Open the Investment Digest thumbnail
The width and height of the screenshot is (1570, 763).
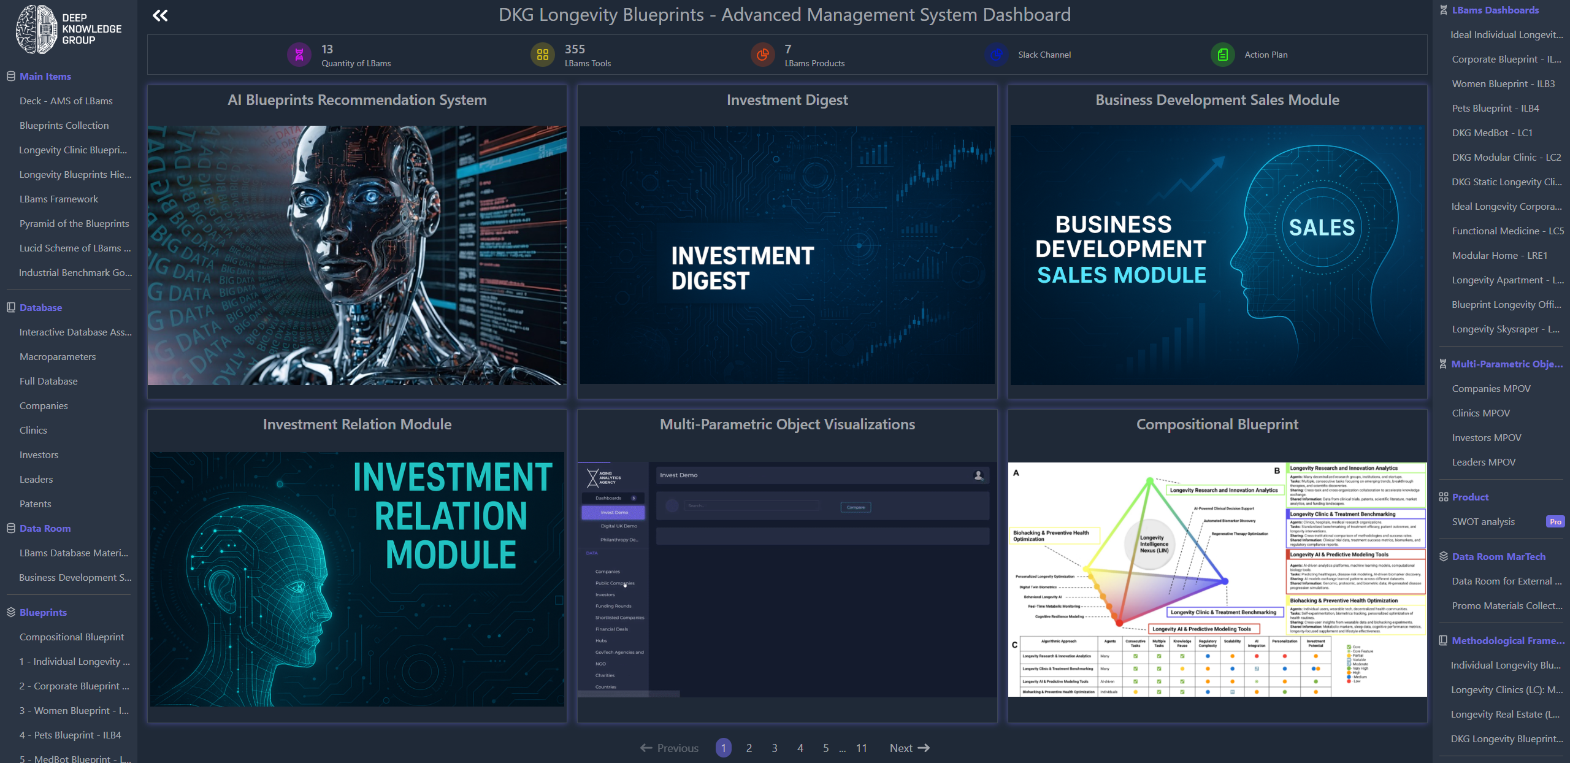tap(787, 255)
